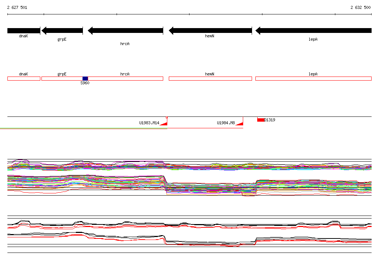379x264 pixels.
Task: Click the green line segment at left
Action: pyautogui.click(x=84, y=128)
